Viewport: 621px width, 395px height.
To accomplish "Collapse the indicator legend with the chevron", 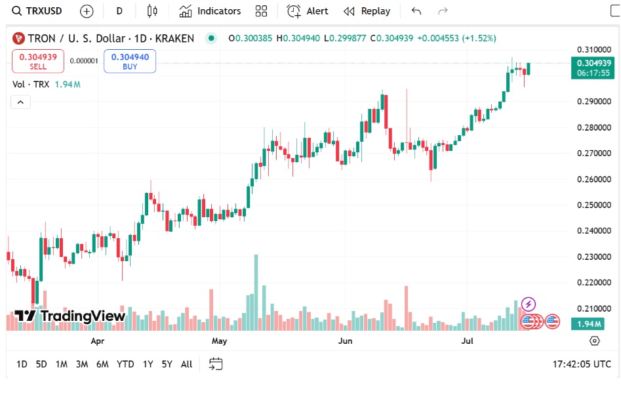I will (x=20, y=102).
